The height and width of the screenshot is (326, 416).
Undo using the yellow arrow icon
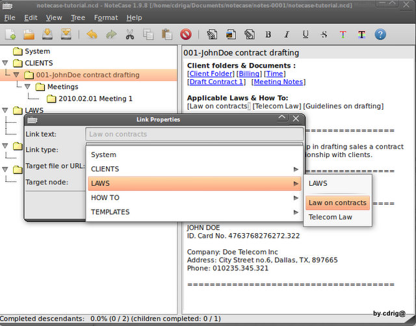pyautogui.click(x=92, y=34)
